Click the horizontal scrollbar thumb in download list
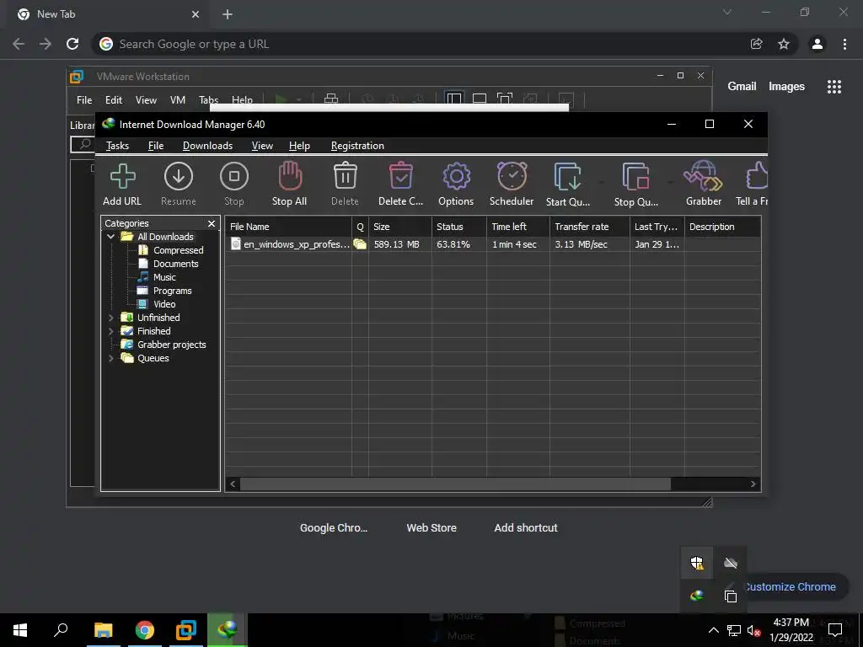 (x=455, y=484)
